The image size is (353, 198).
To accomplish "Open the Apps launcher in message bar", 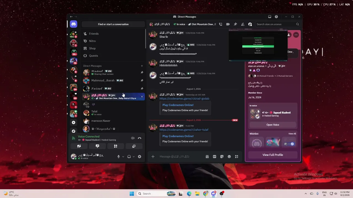I will (x=236, y=156).
